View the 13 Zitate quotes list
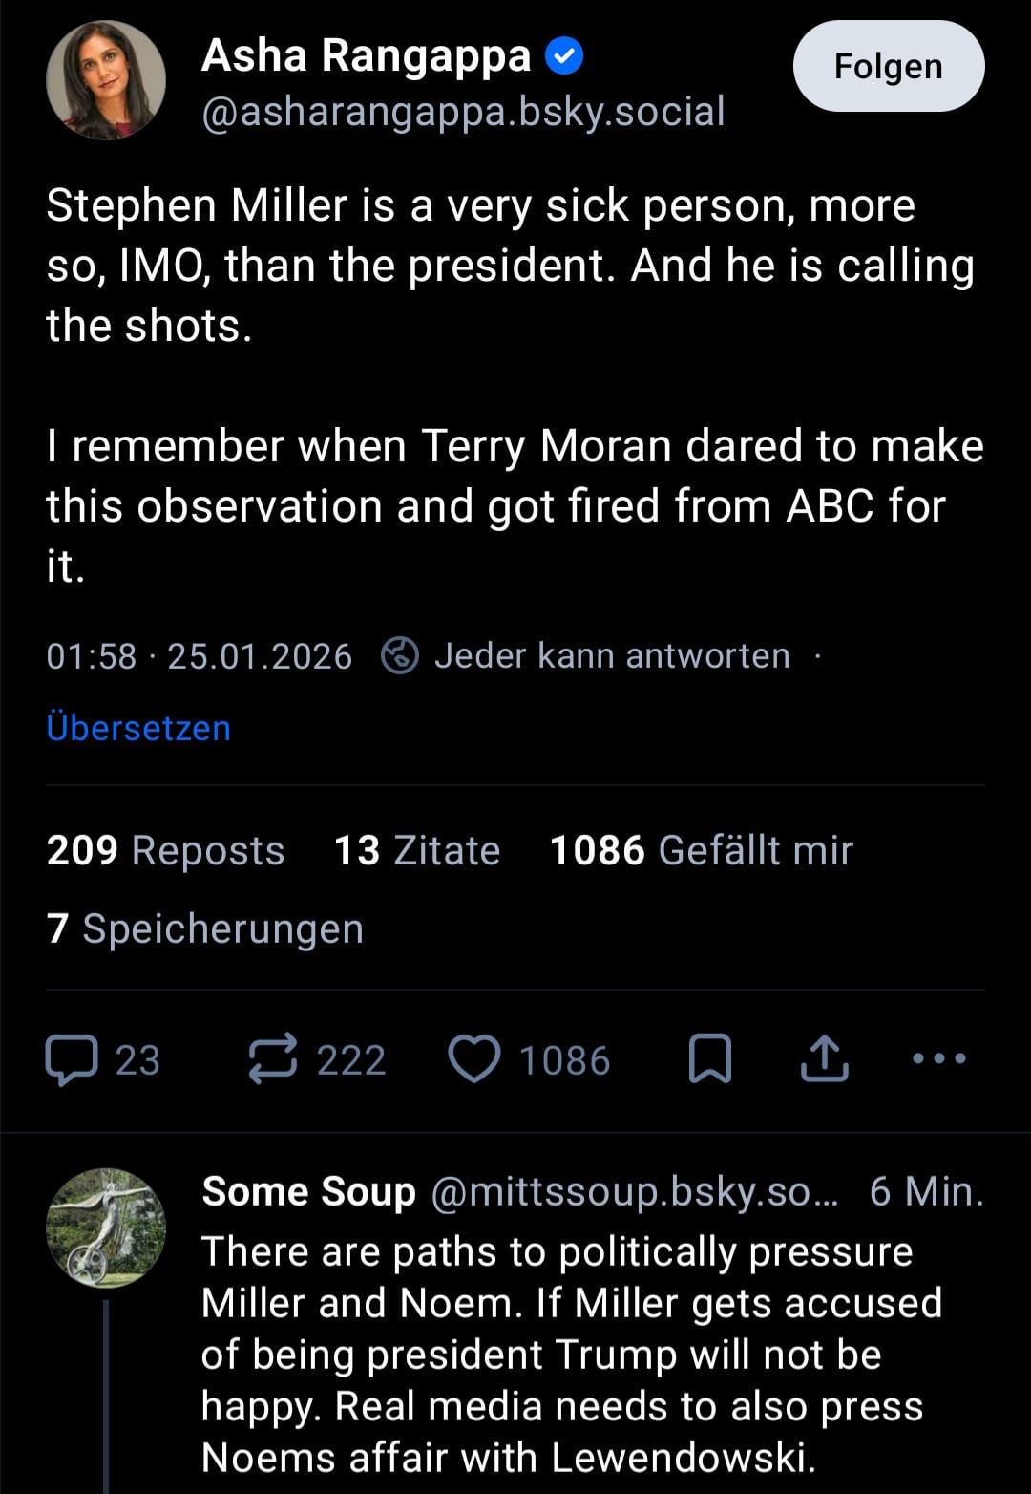This screenshot has height=1494, width=1031. [417, 850]
